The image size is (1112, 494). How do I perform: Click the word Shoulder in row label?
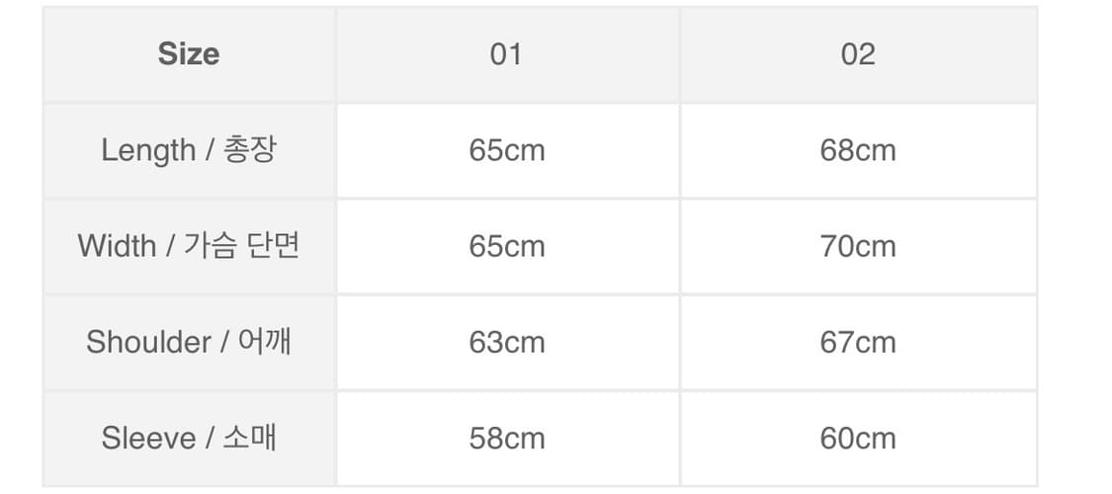tap(148, 342)
